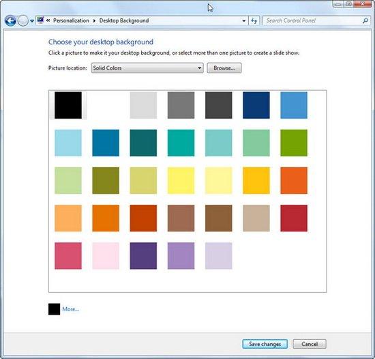The height and width of the screenshot is (359, 375).
Task: Click Personalization in the breadcrumb
Action: point(71,20)
